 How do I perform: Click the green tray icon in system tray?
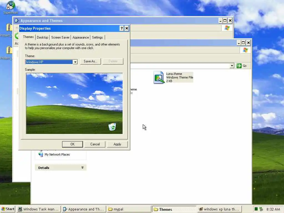(256, 209)
